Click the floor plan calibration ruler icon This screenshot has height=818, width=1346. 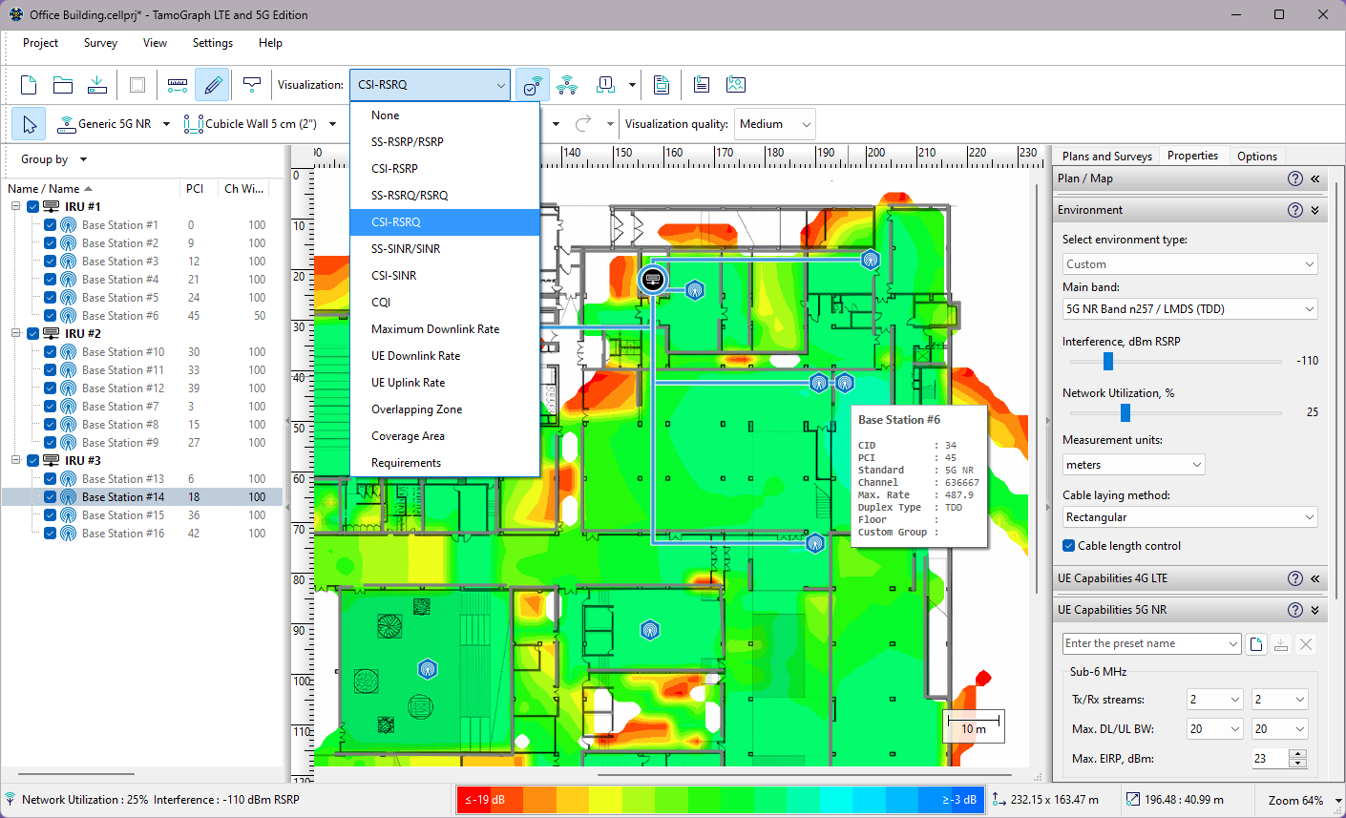(x=177, y=84)
